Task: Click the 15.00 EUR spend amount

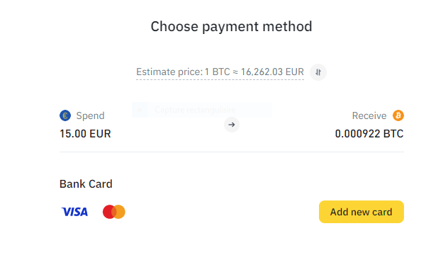Action: [x=85, y=134]
